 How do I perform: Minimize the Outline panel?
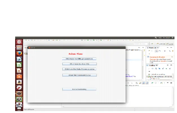click(x=168, y=65)
